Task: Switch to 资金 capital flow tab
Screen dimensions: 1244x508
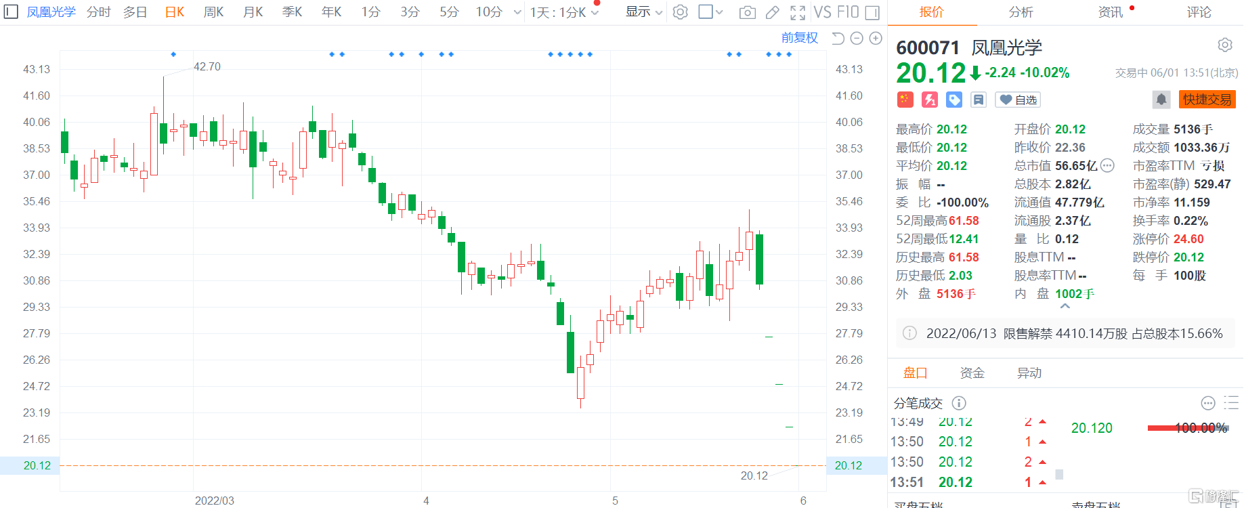Action: [x=972, y=373]
